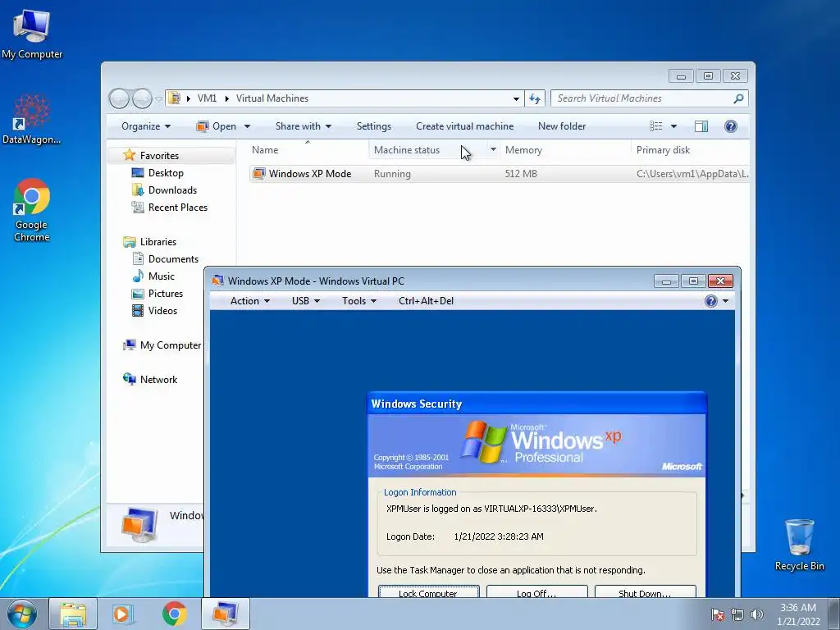
Task: Open recent pages dropdown beside nav buttons
Action: pyautogui.click(x=158, y=99)
